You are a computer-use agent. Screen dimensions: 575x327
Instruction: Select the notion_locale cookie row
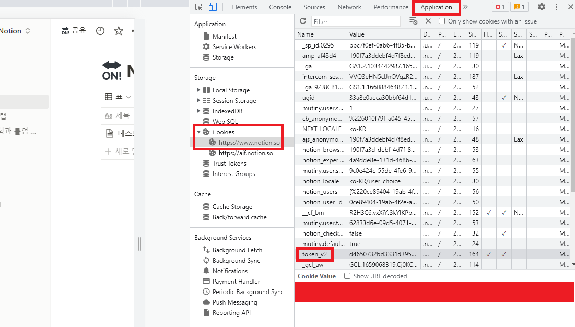[x=433, y=181]
